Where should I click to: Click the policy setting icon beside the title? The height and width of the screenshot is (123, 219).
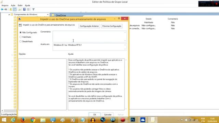pos(20,25)
